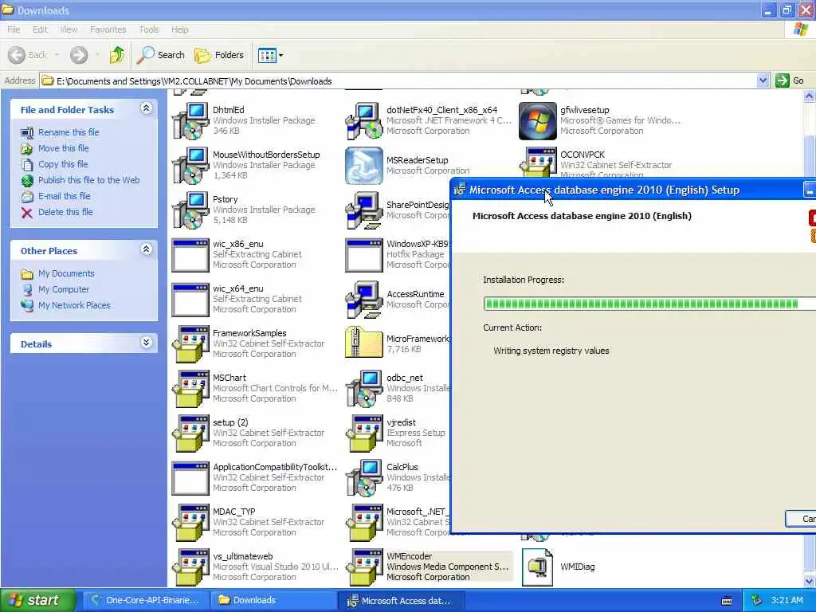Open the Edit menu
The width and height of the screenshot is (816, 612).
coord(40,29)
